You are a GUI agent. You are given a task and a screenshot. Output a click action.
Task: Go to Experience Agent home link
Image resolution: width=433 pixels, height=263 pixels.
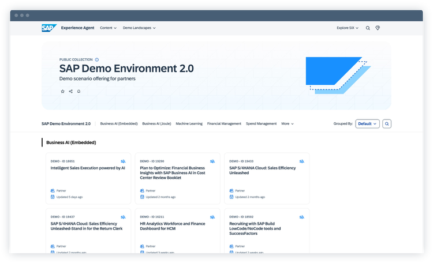[x=77, y=28]
